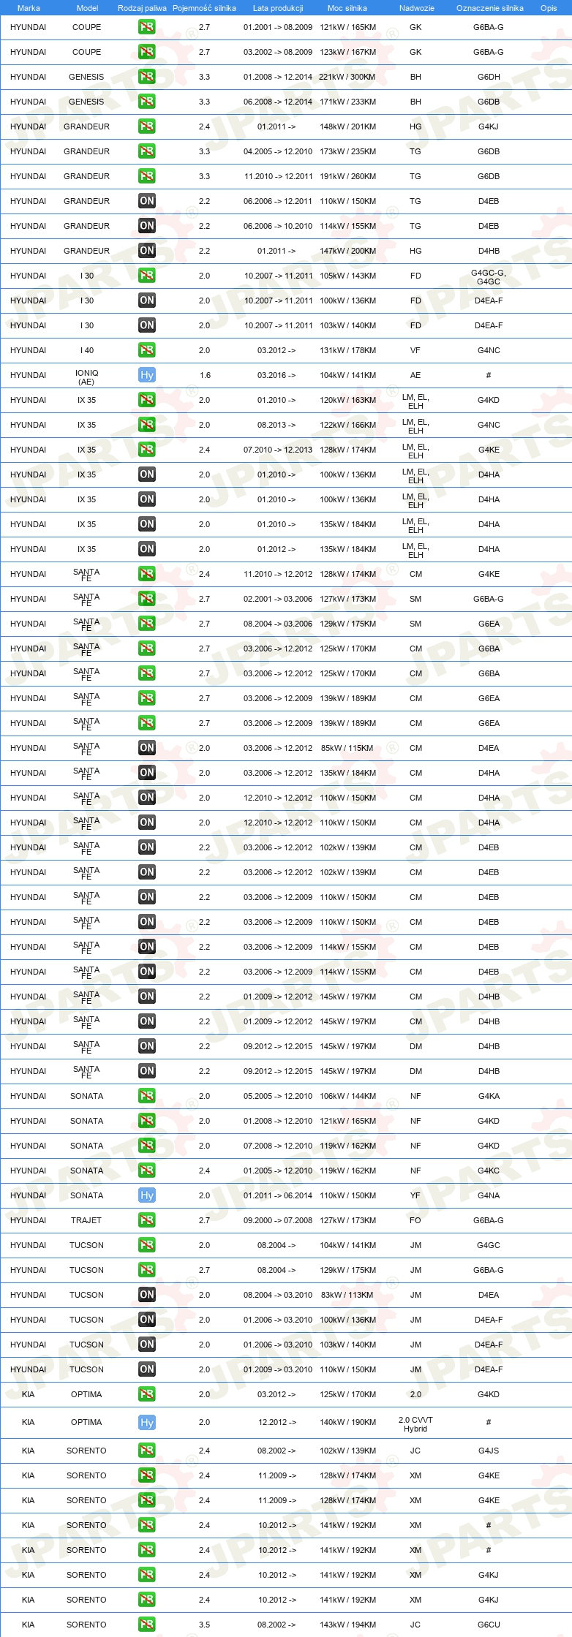The width and height of the screenshot is (572, 1637).
Task: Click petrol icon in Genesis 221kW row
Action: (x=146, y=77)
